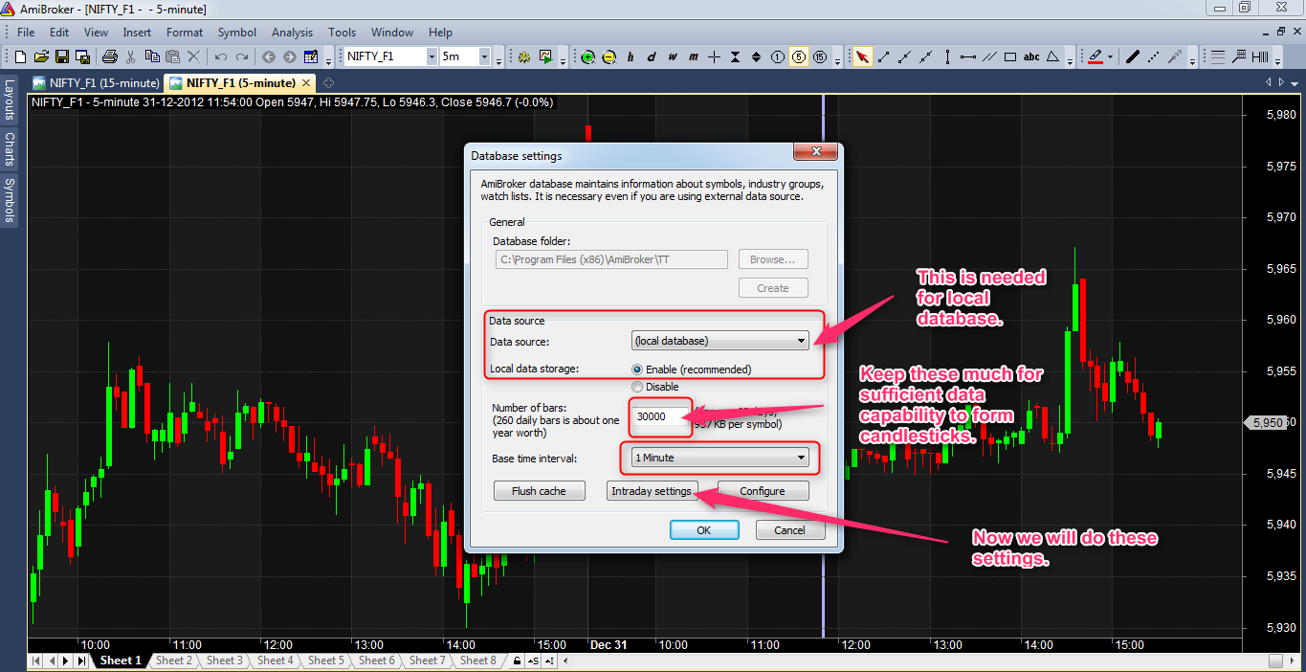Click the Print icon in the toolbar
Viewport: 1306px width, 672px height.
click(x=110, y=56)
